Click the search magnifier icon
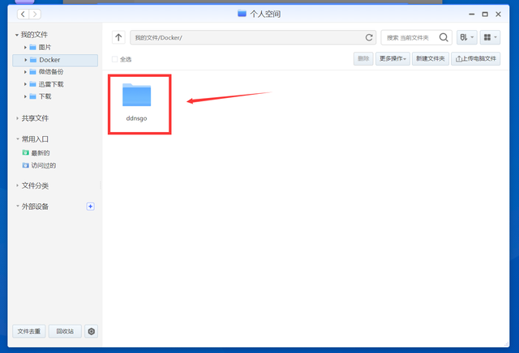Viewport: 519px width, 353px height. [x=444, y=38]
